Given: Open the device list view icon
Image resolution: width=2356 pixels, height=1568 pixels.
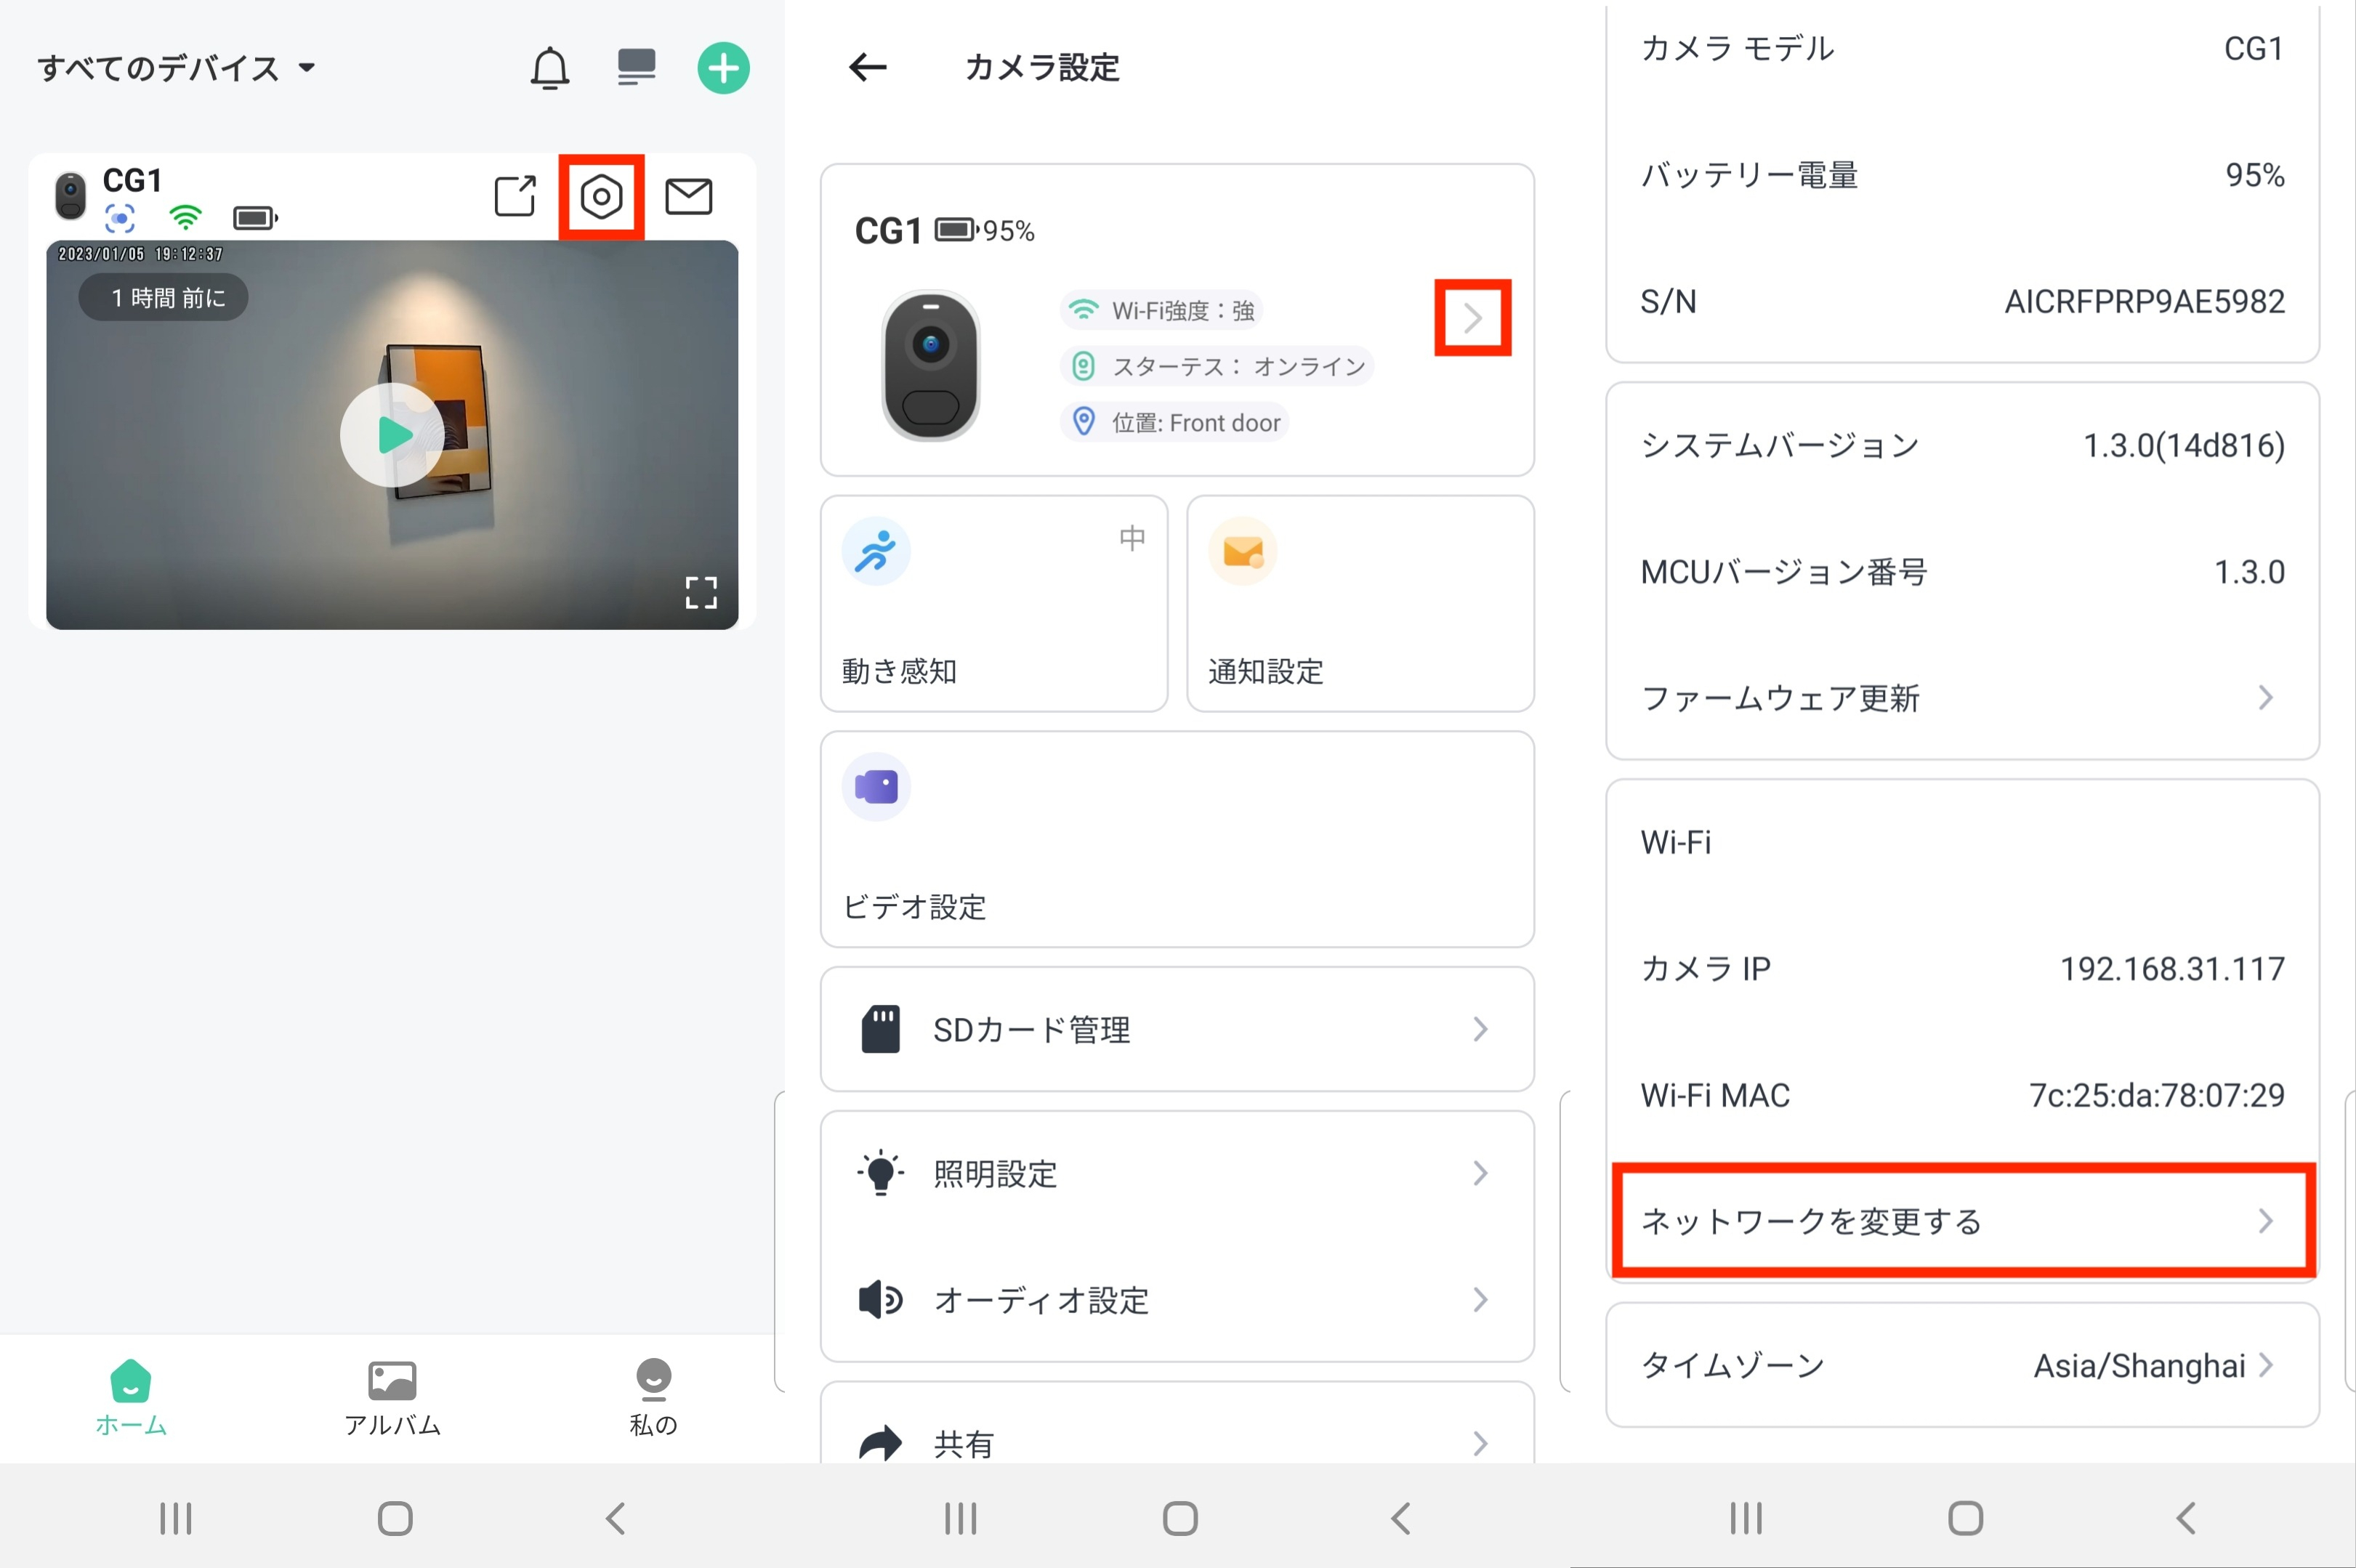Looking at the screenshot, I should pyautogui.click(x=636, y=68).
